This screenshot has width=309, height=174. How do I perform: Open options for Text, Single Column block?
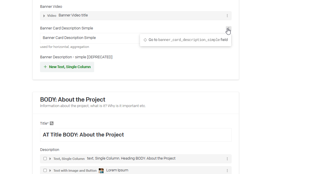click(227, 159)
